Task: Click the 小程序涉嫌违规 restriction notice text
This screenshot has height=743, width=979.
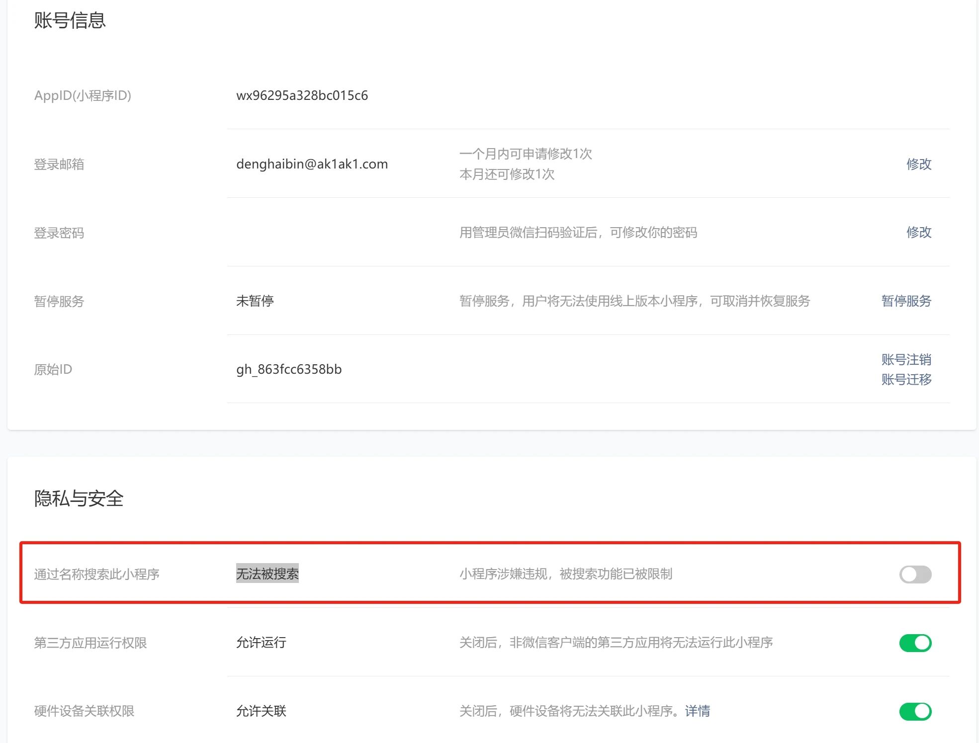Action: 565,574
